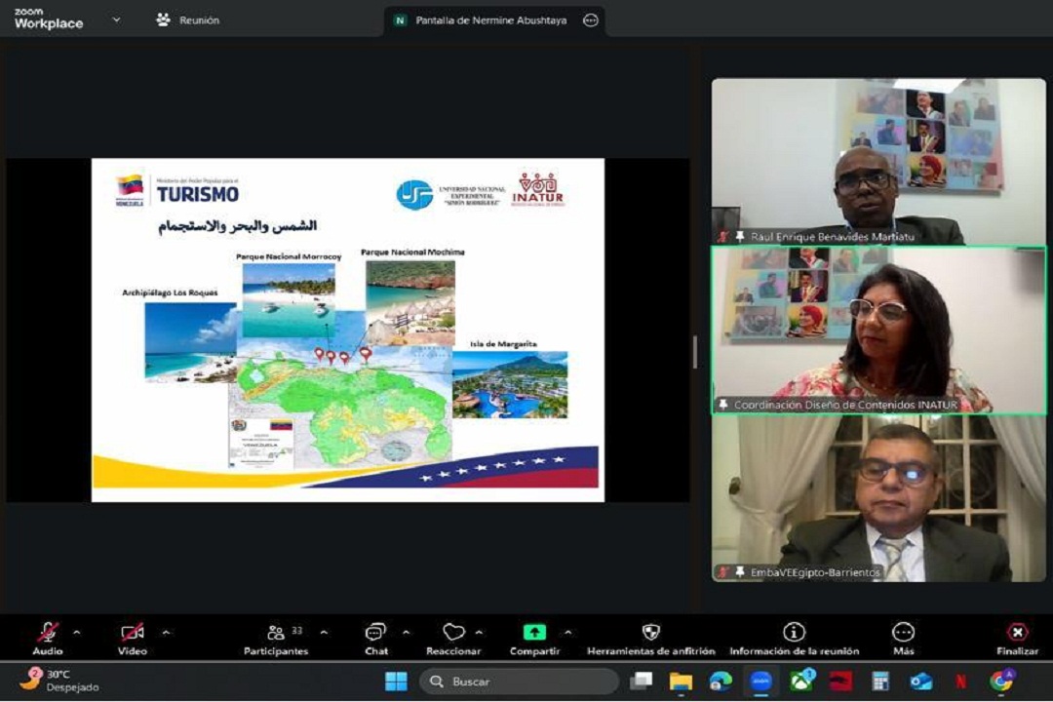1053x702 pixels.
Task: Open the Más options menu
Action: (903, 633)
